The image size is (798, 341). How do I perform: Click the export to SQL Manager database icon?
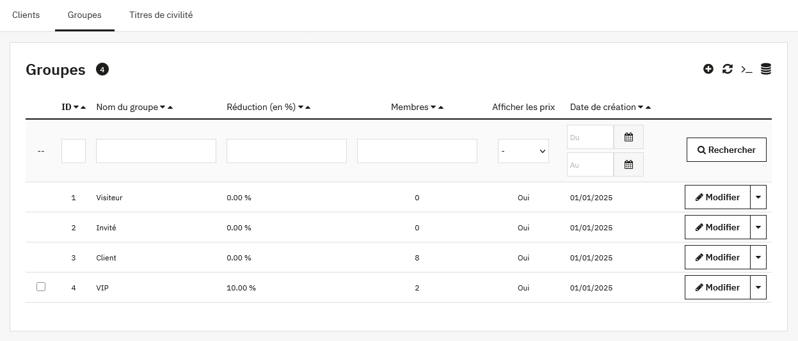(x=765, y=69)
